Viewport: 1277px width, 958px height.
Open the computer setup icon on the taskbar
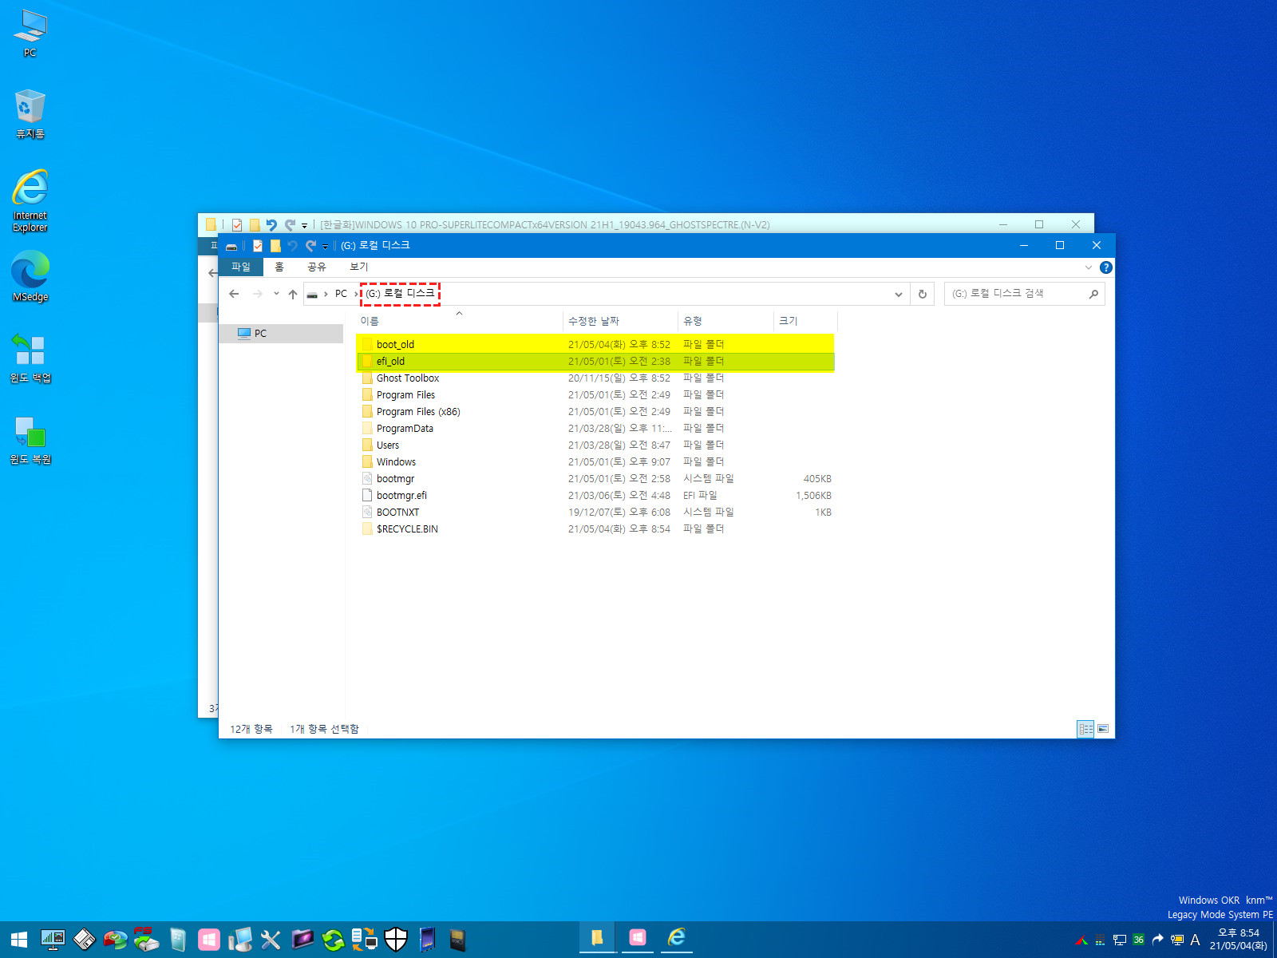tap(239, 940)
